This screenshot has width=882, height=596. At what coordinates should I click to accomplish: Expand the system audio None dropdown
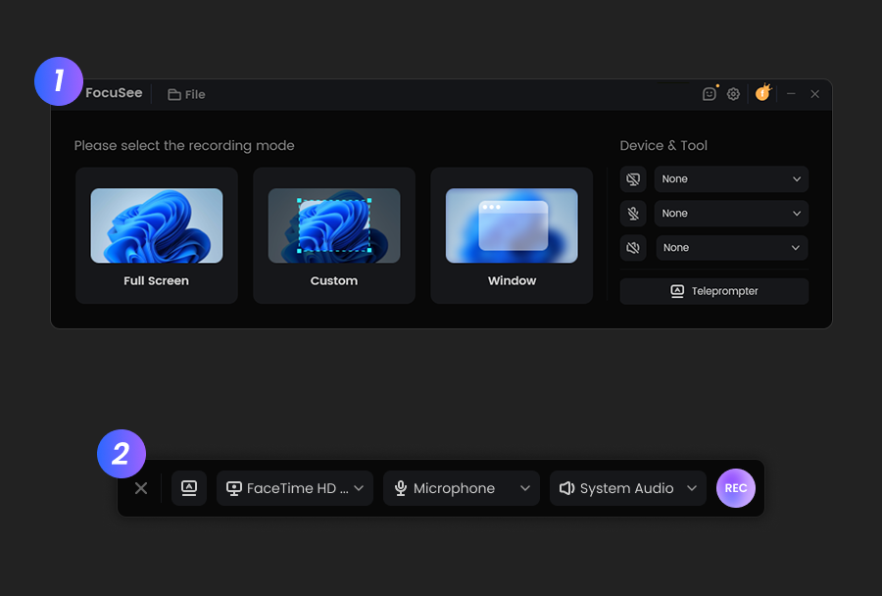(731, 248)
